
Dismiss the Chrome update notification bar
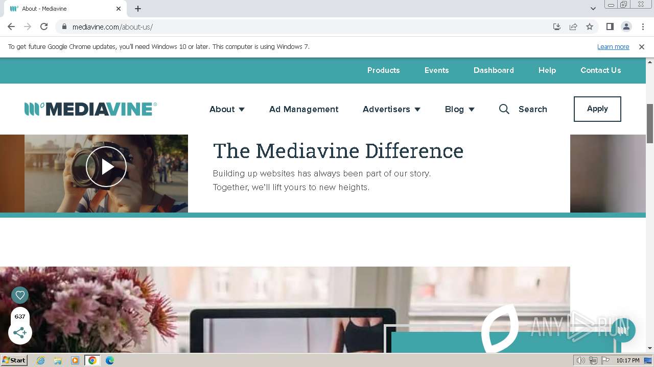click(642, 47)
